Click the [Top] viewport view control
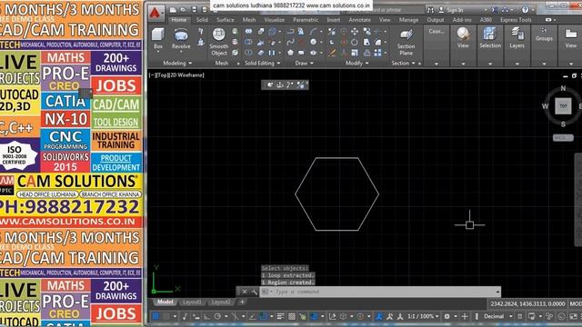 tap(162, 74)
